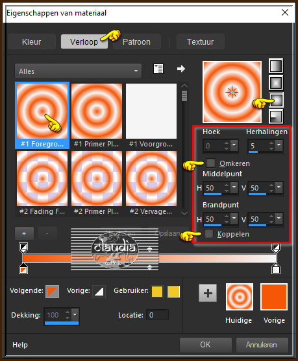Toggle the Omkeren checkbox
This screenshot has height=361, width=298.
pyautogui.click(x=210, y=163)
